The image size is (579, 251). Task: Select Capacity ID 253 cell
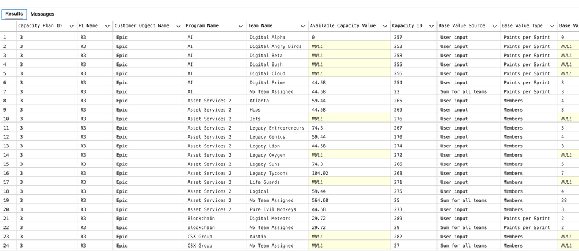[414, 46]
